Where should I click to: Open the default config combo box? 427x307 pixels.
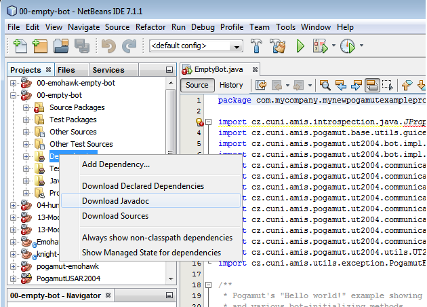coord(196,46)
